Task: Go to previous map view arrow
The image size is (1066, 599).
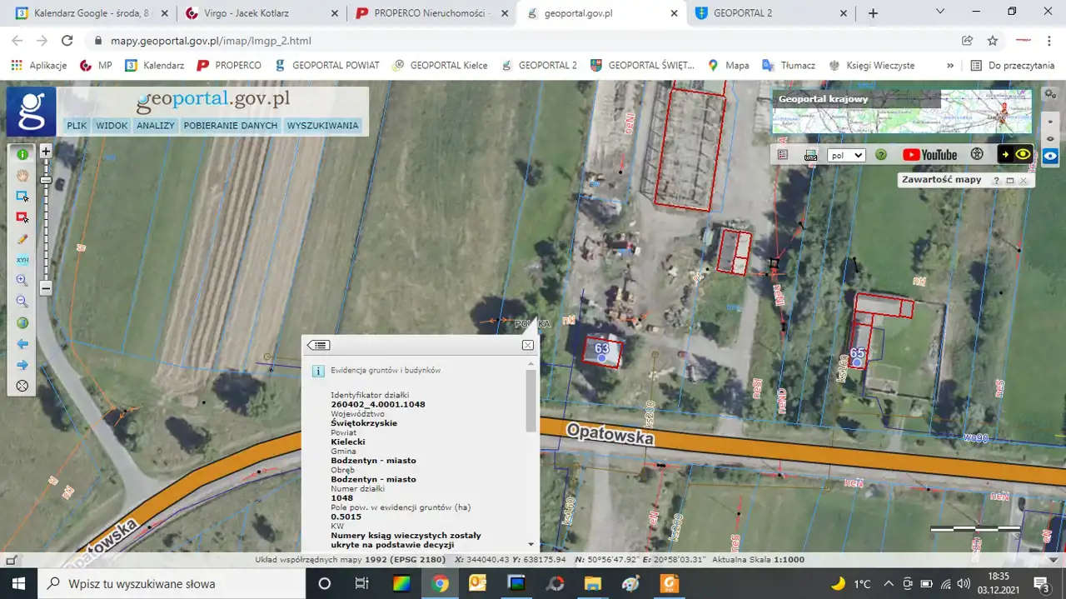Action: pyautogui.click(x=22, y=344)
